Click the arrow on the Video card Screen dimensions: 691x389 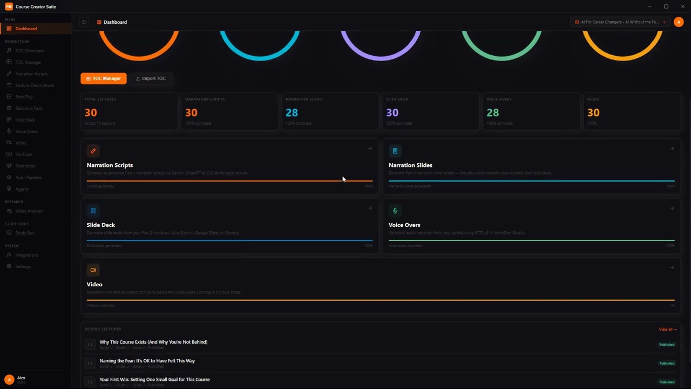click(672, 267)
